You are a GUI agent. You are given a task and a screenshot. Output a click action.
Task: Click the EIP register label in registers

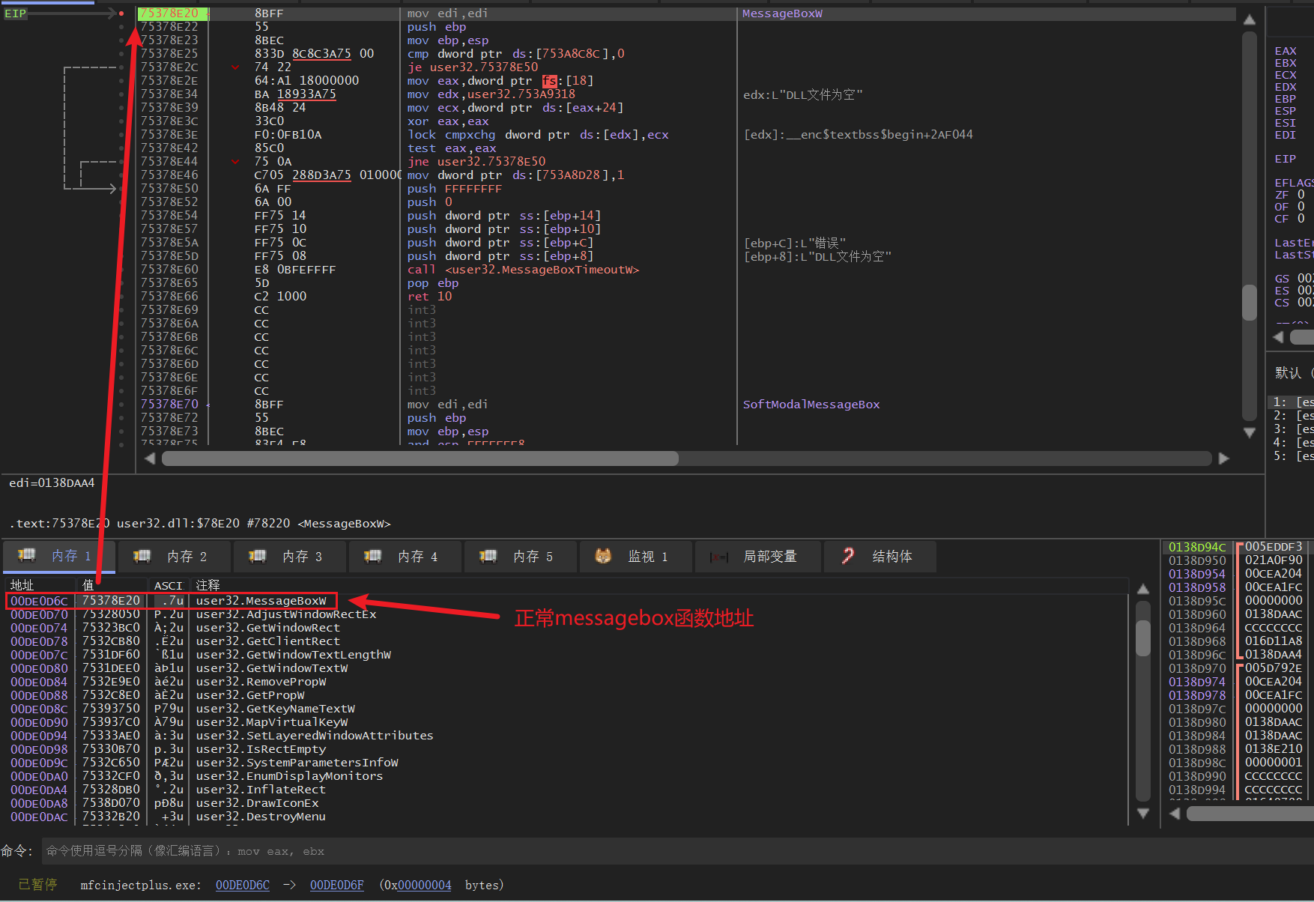[1286, 159]
